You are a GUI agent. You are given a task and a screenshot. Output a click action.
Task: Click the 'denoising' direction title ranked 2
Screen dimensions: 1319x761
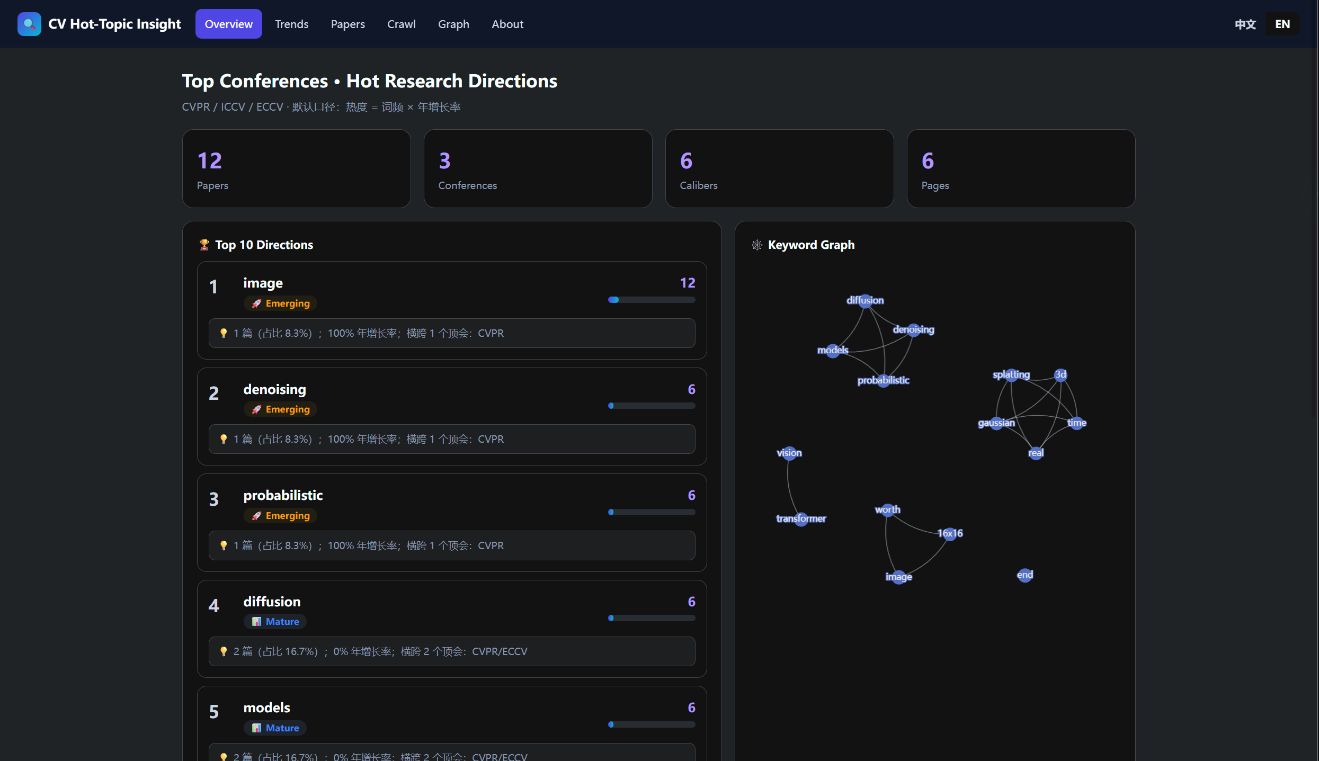click(274, 389)
